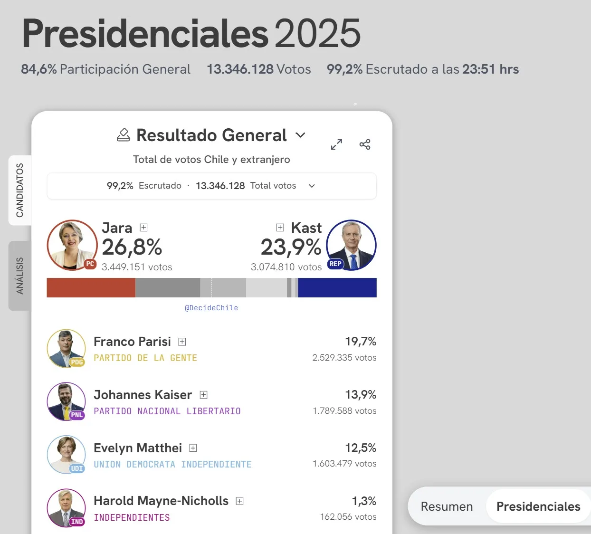This screenshot has height=534, width=591.
Task: Click the fullscreen expand arrows icon
Action: coord(336,144)
